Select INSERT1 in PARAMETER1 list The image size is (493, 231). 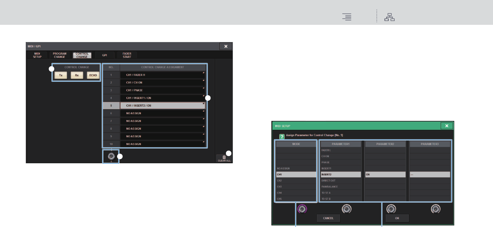pos(341,169)
